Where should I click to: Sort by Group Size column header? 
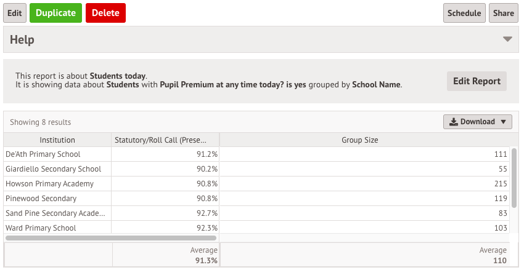(359, 140)
